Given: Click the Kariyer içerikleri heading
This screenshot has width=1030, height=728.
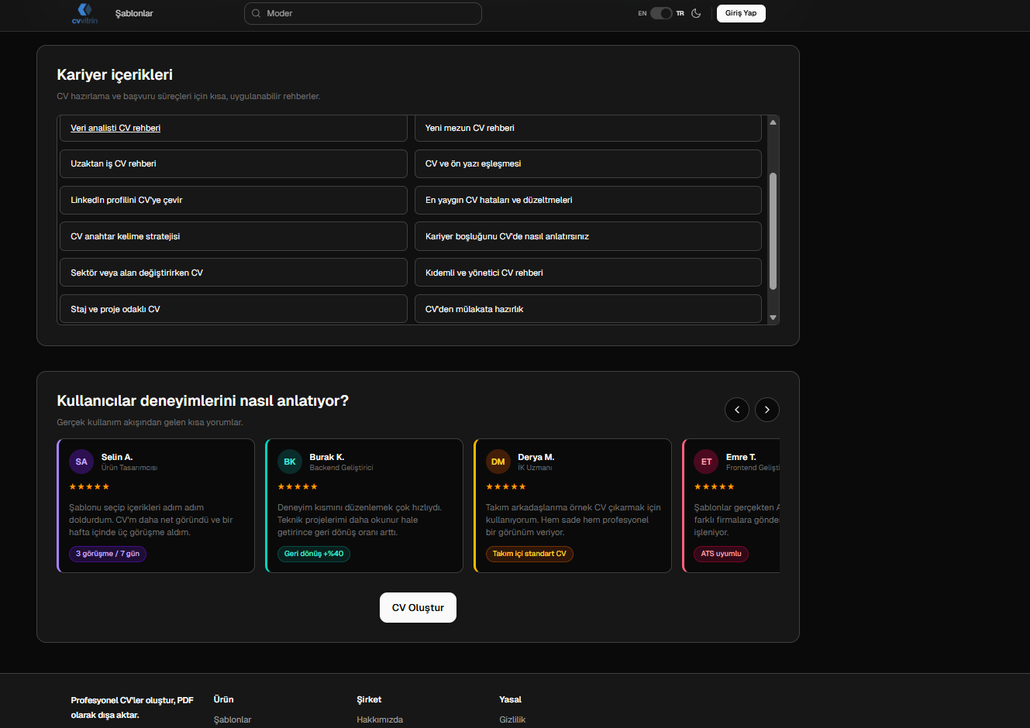Looking at the screenshot, I should [x=115, y=75].
